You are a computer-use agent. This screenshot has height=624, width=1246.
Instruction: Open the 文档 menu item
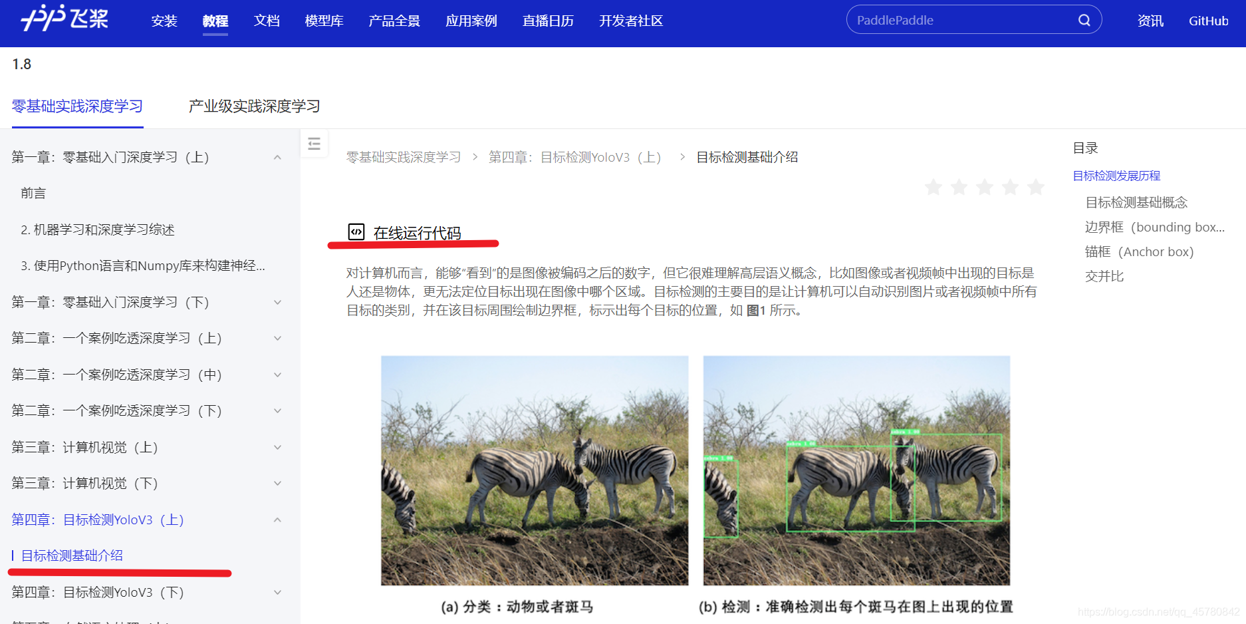click(267, 21)
